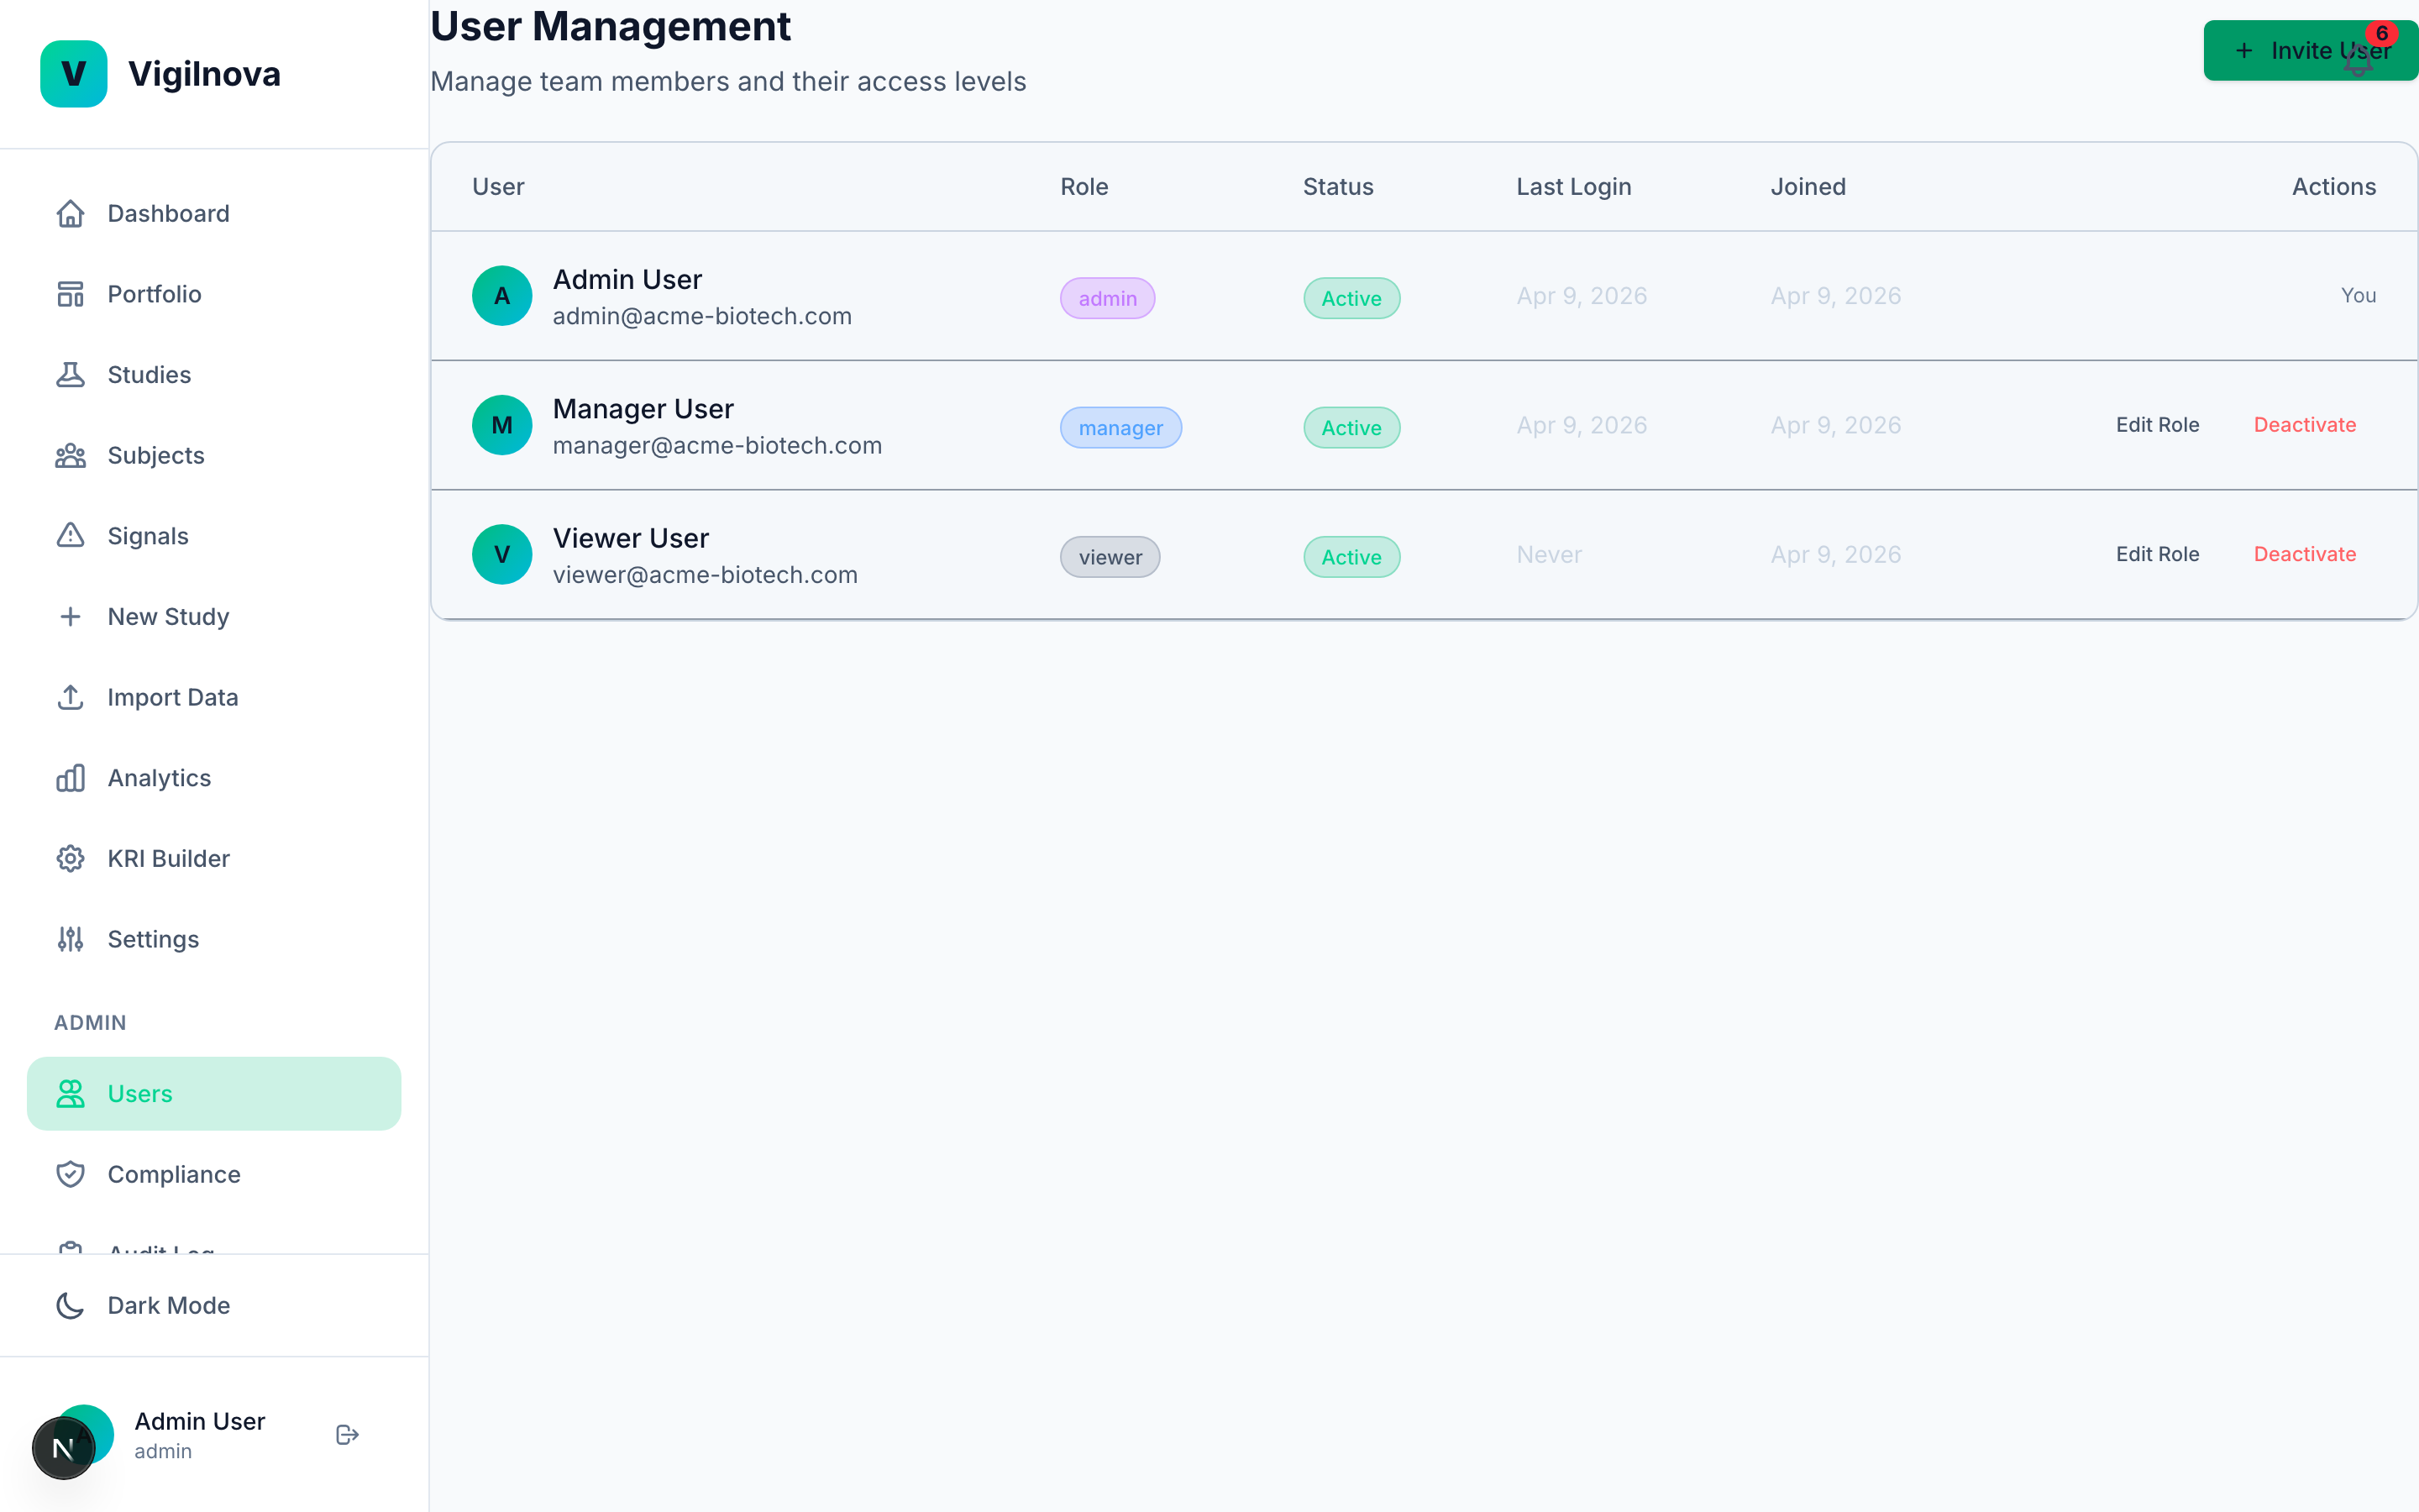The height and width of the screenshot is (1512, 2419).
Task: Click the logout icon next to Admin User
Action: [347, 1434]
